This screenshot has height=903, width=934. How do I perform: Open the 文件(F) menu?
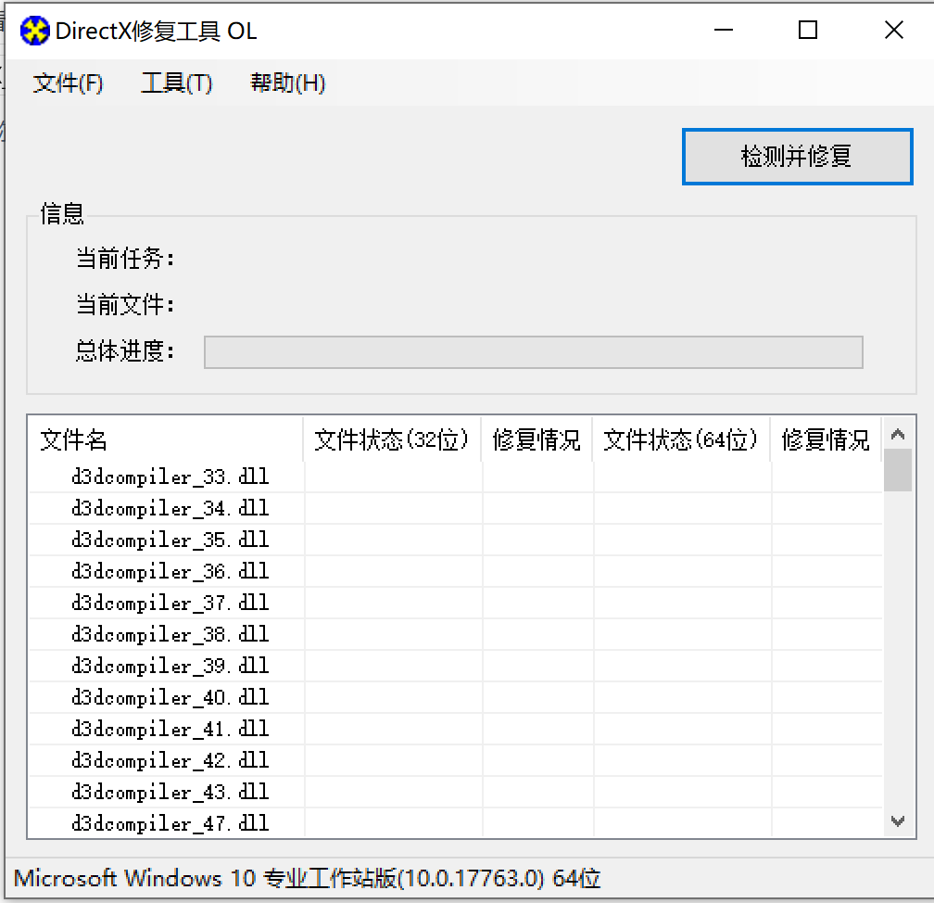pyautogui.click(x=68, y=83)
